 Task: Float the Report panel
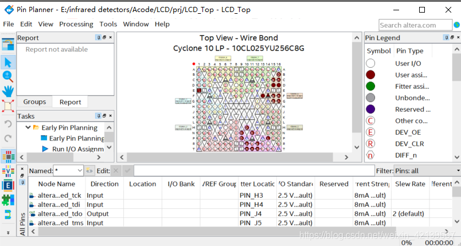coord(104,38)
